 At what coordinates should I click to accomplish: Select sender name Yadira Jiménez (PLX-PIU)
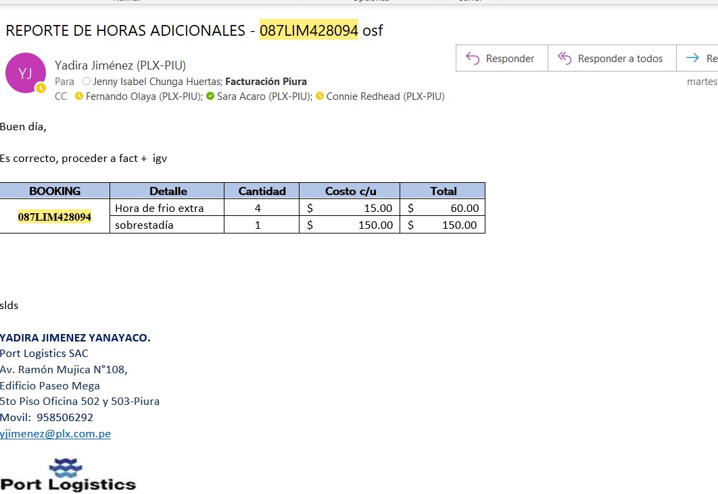(120, 65)
